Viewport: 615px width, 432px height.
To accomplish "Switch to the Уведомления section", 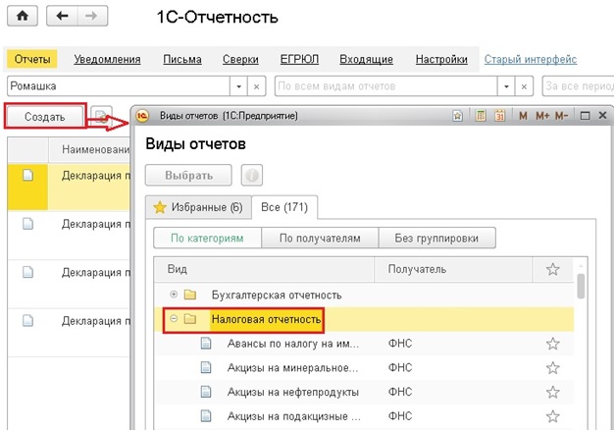I will (x=107, y=59).
